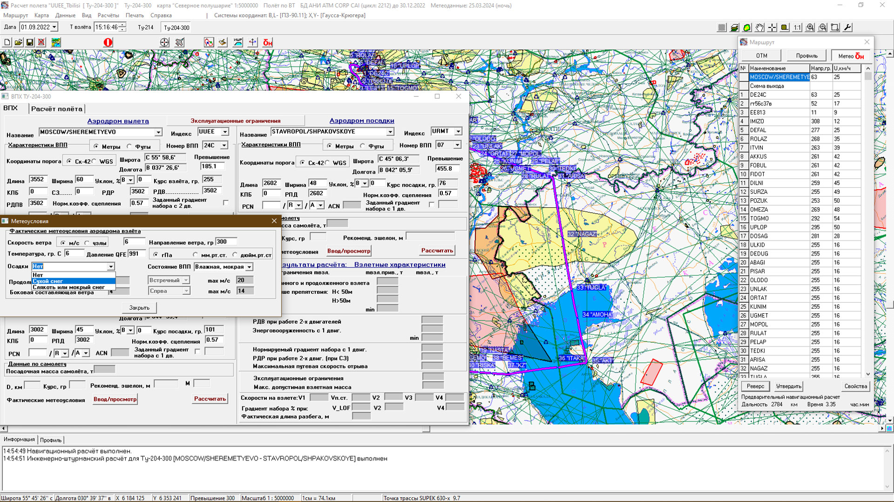
Task: Select feet units for departure runway
Action: (130, 146)
